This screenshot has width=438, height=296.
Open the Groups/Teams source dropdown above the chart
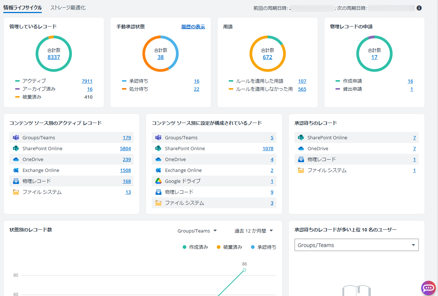point(197,231)
